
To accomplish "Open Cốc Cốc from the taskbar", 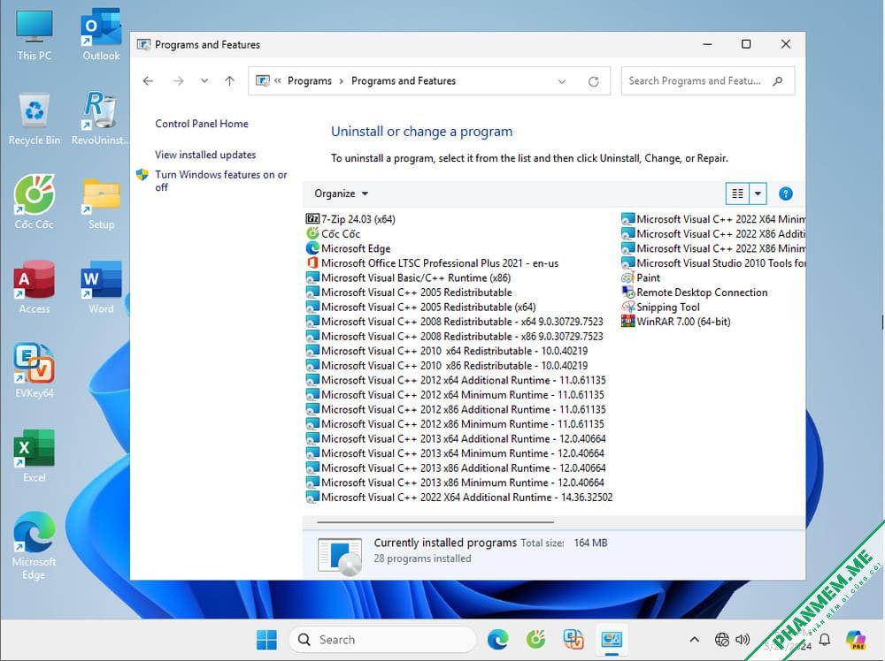I will point(535,640).
